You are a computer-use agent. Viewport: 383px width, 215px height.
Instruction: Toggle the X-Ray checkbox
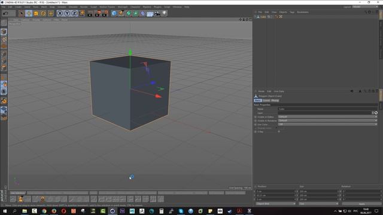pos(279,131)
